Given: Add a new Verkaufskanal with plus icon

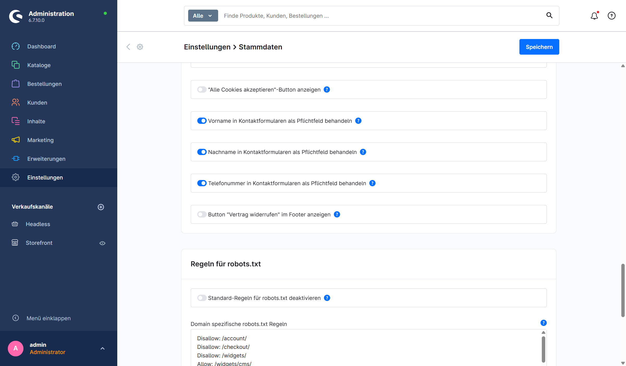Looking at the screenshot, I should coord(101,207).
